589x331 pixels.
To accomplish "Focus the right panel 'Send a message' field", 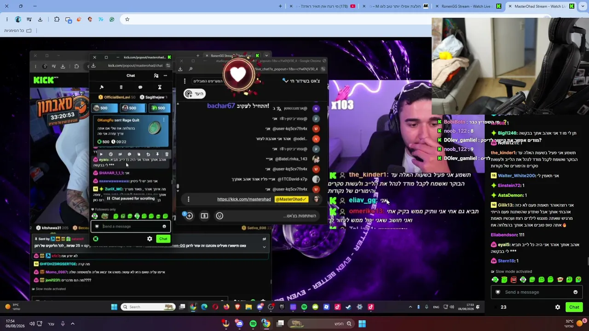I will (537, 292).
